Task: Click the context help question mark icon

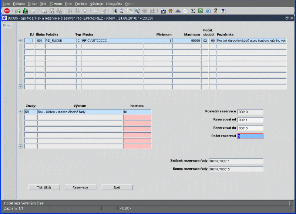Action: pyautogui.click(x=223, y=11)
